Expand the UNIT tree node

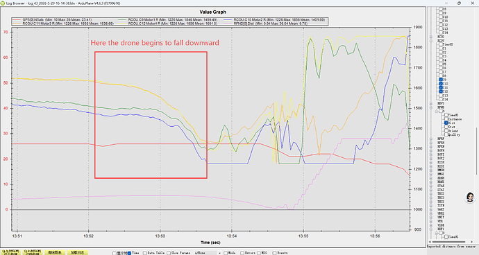pyautogui.click(x=431, y=217)
